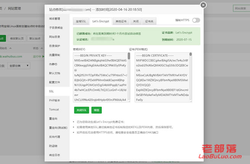Open 域名管理 in the dialog sidebar
250x164 pixels.
54,19
